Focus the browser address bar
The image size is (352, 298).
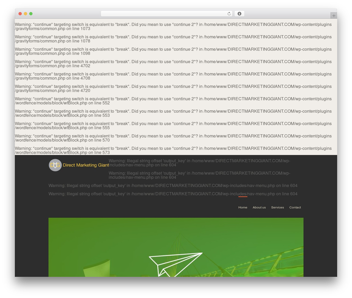pos(167,14)
